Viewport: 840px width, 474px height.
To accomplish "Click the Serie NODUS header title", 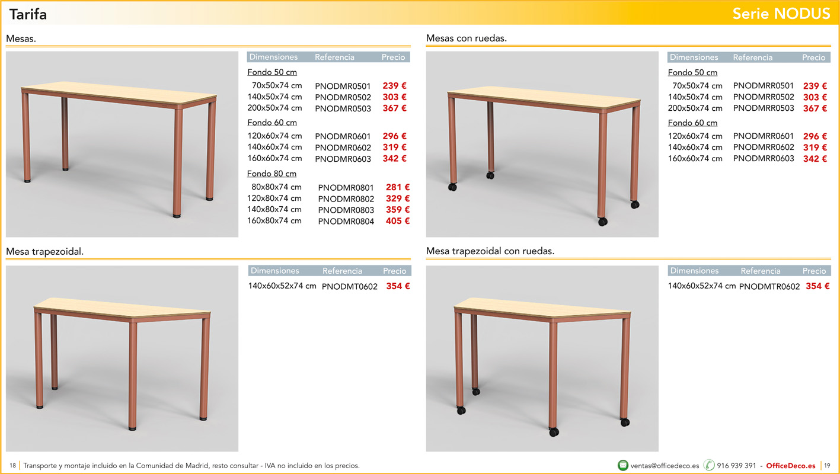I will tap(781, 14).
